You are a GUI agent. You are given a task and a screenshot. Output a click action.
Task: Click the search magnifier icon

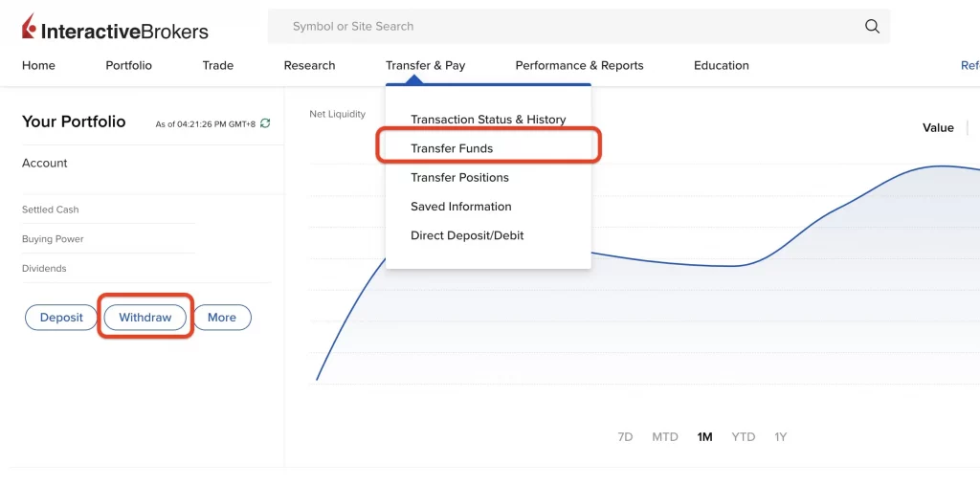coord(872,27)
